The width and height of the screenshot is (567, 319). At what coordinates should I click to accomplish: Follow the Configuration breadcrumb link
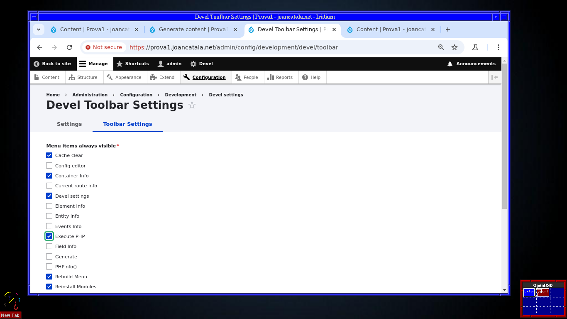(x=136, y=95)
